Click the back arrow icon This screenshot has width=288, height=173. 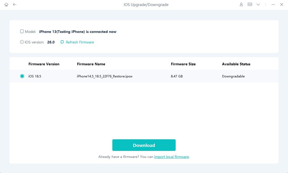15,4
